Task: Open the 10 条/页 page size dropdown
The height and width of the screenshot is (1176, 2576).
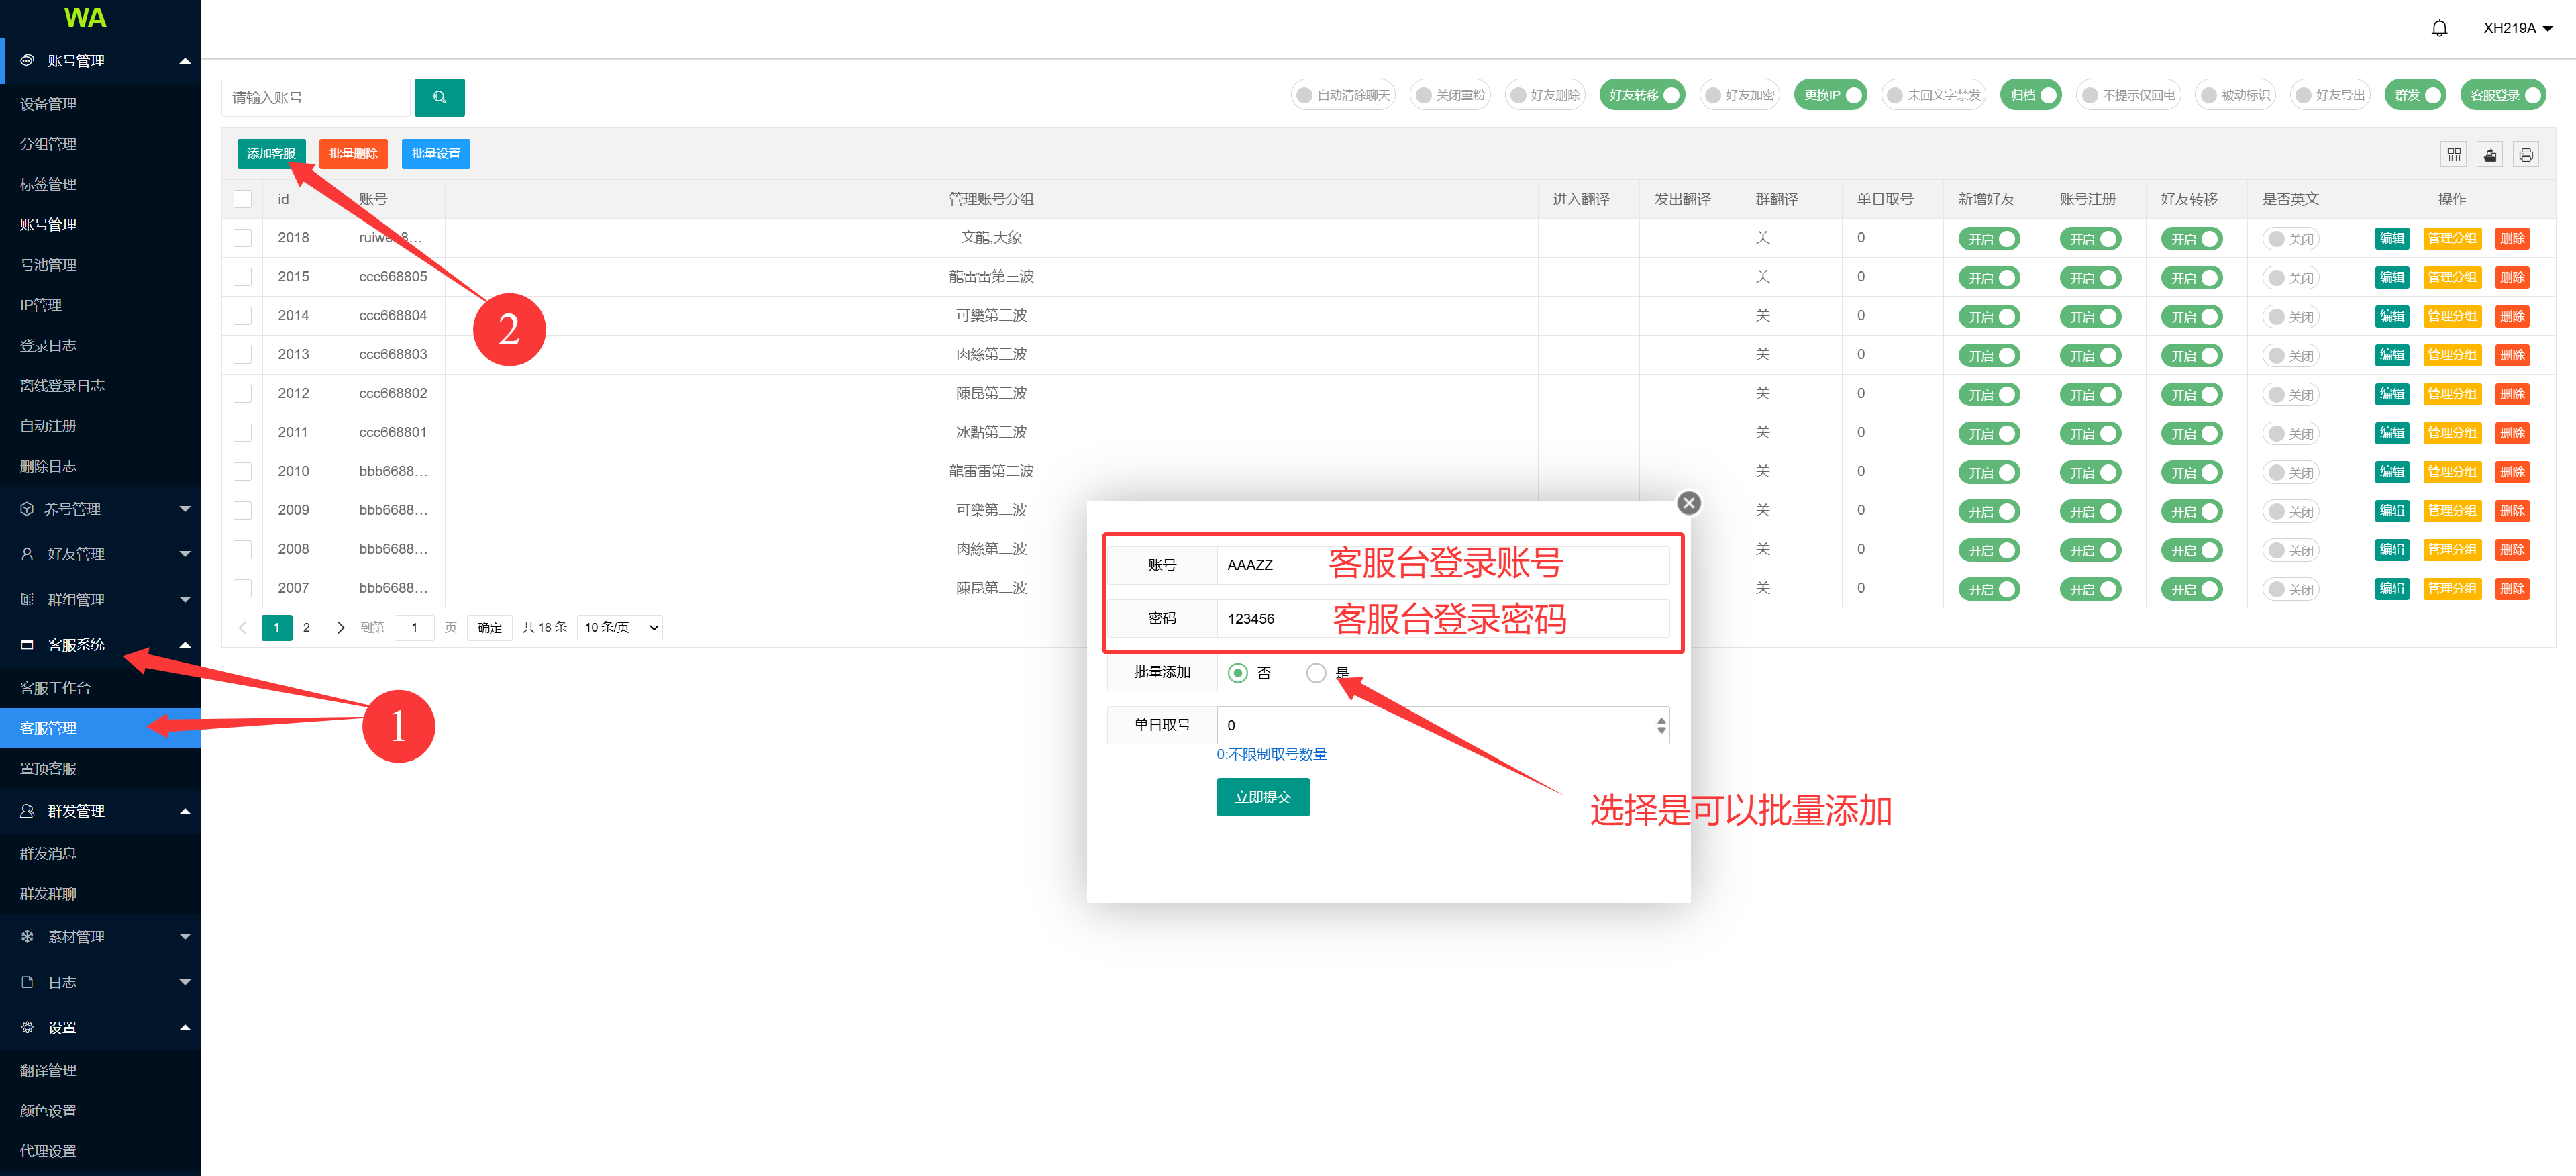Action: click(x=620, y=627)
